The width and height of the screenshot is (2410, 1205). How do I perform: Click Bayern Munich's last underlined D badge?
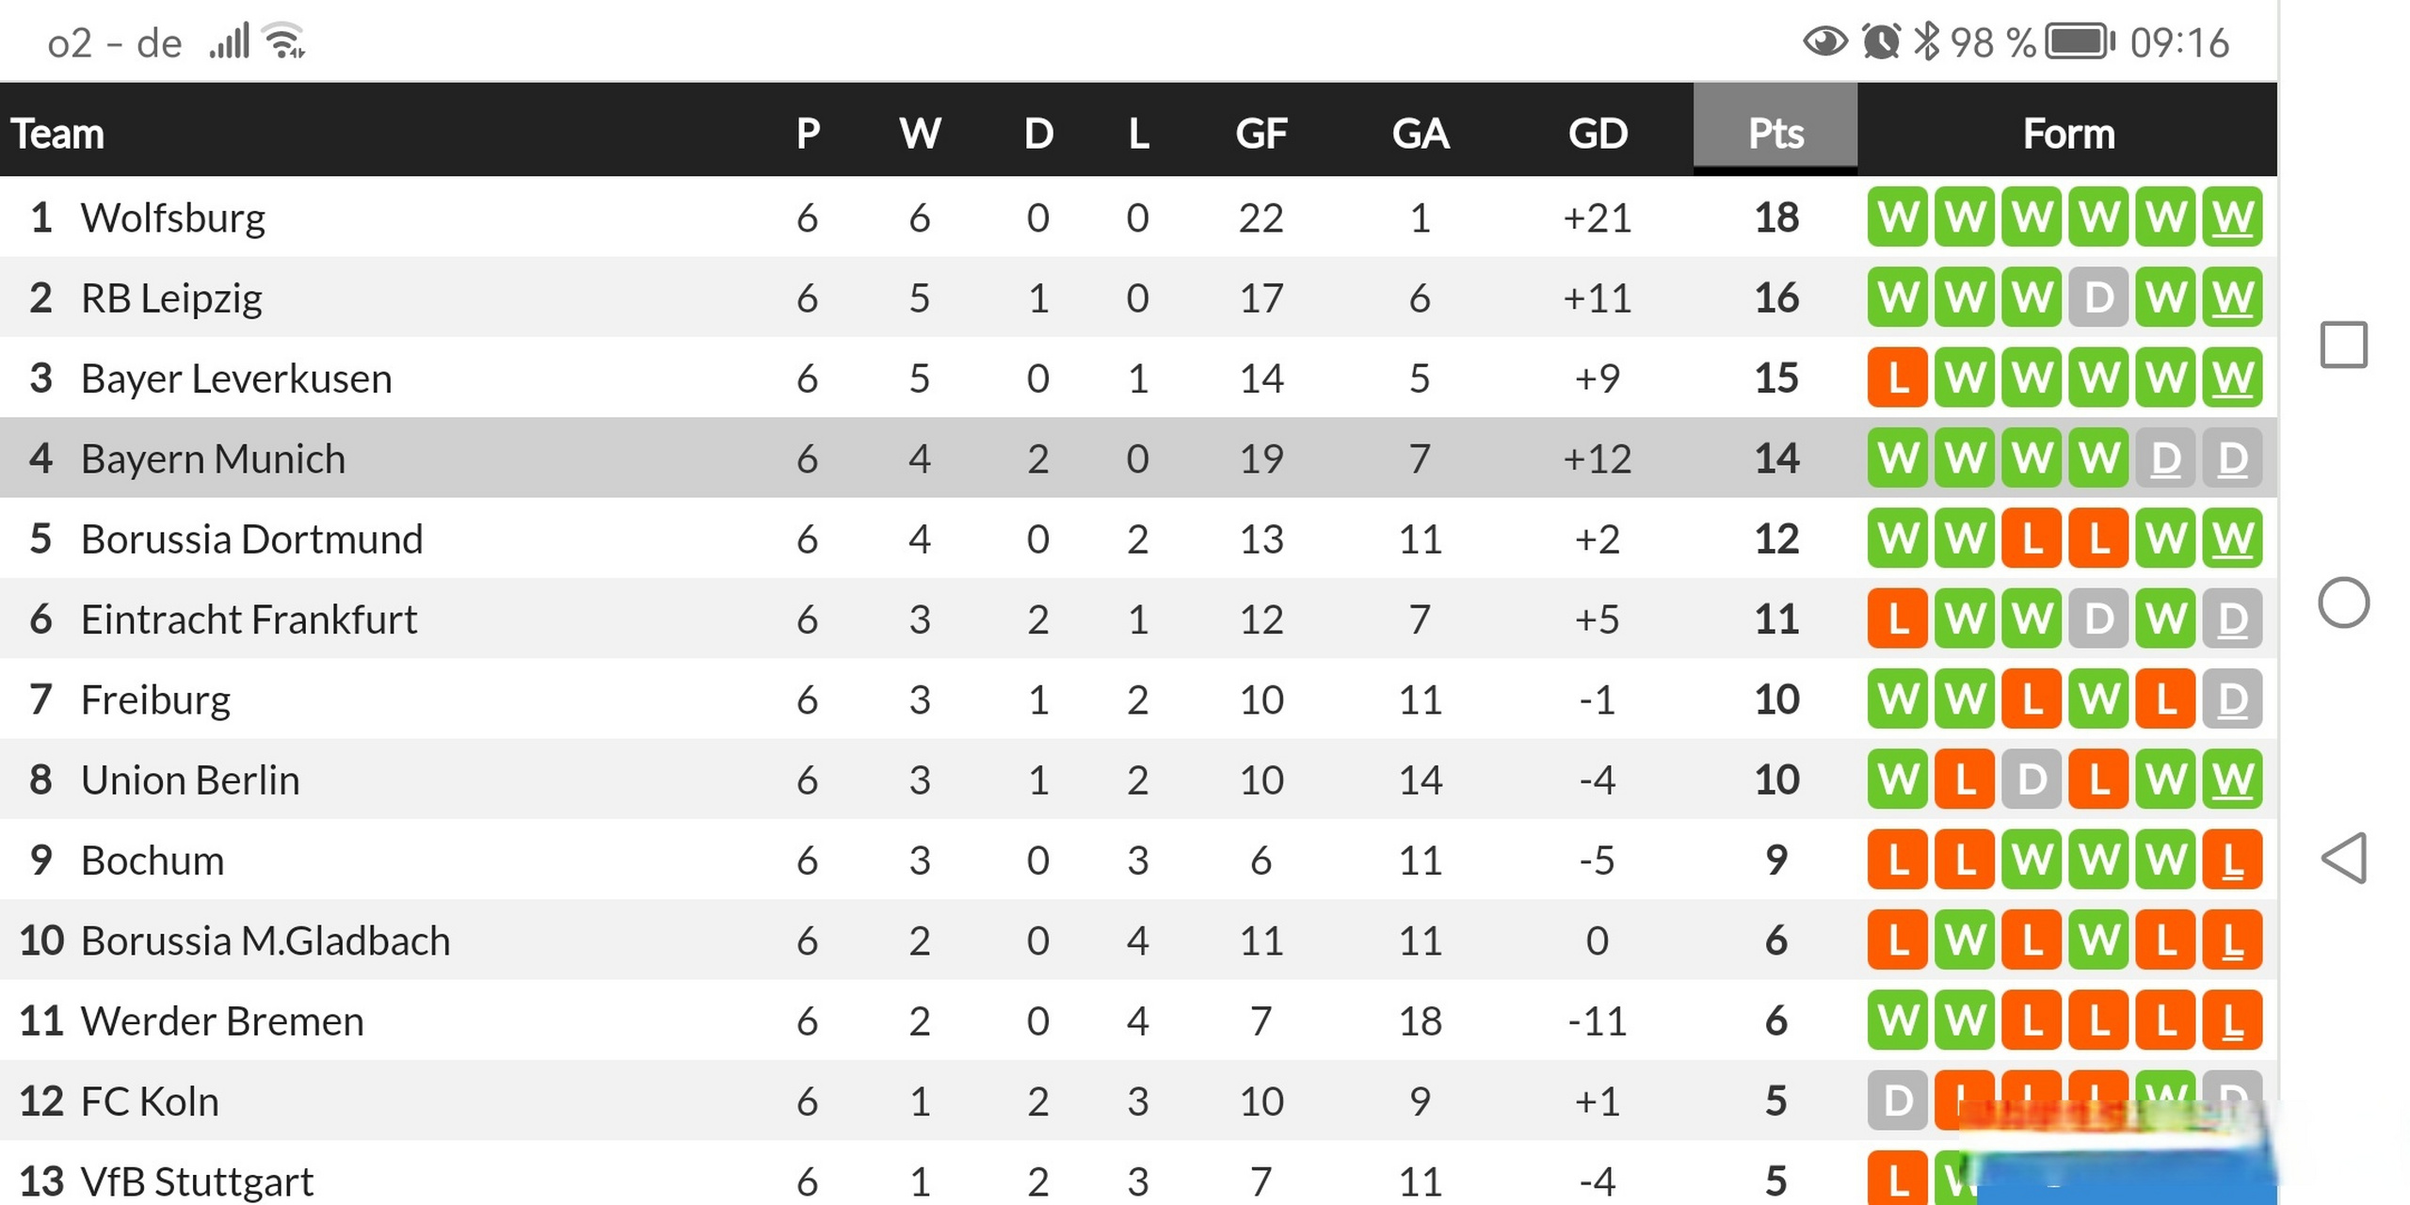tap(2232, 458)
